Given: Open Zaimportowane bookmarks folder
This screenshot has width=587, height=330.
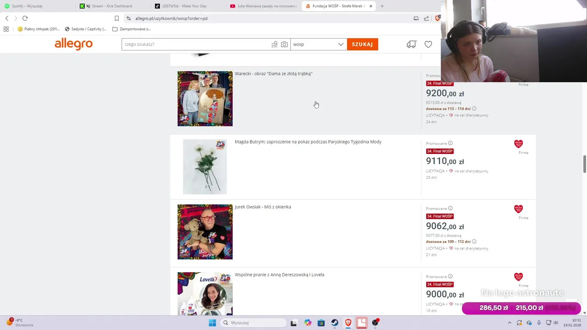Looking at the screenshot, I should tap(132, 29).
